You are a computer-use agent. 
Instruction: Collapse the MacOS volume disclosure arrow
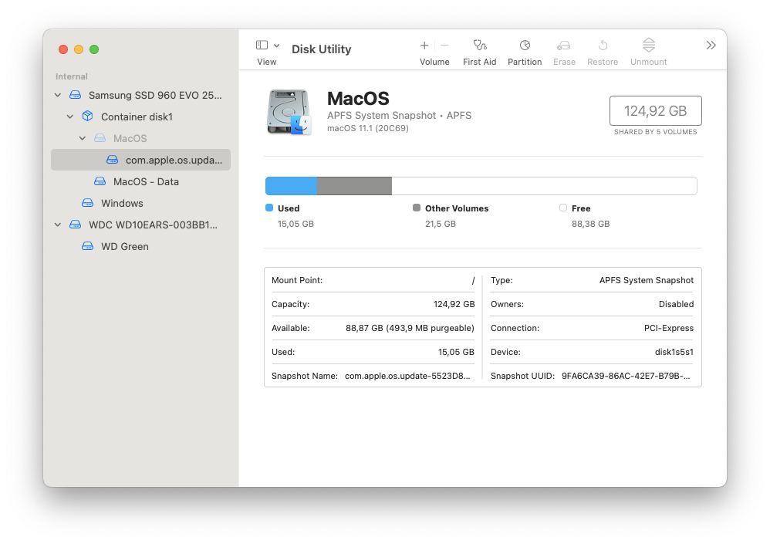tap(83, 139)
